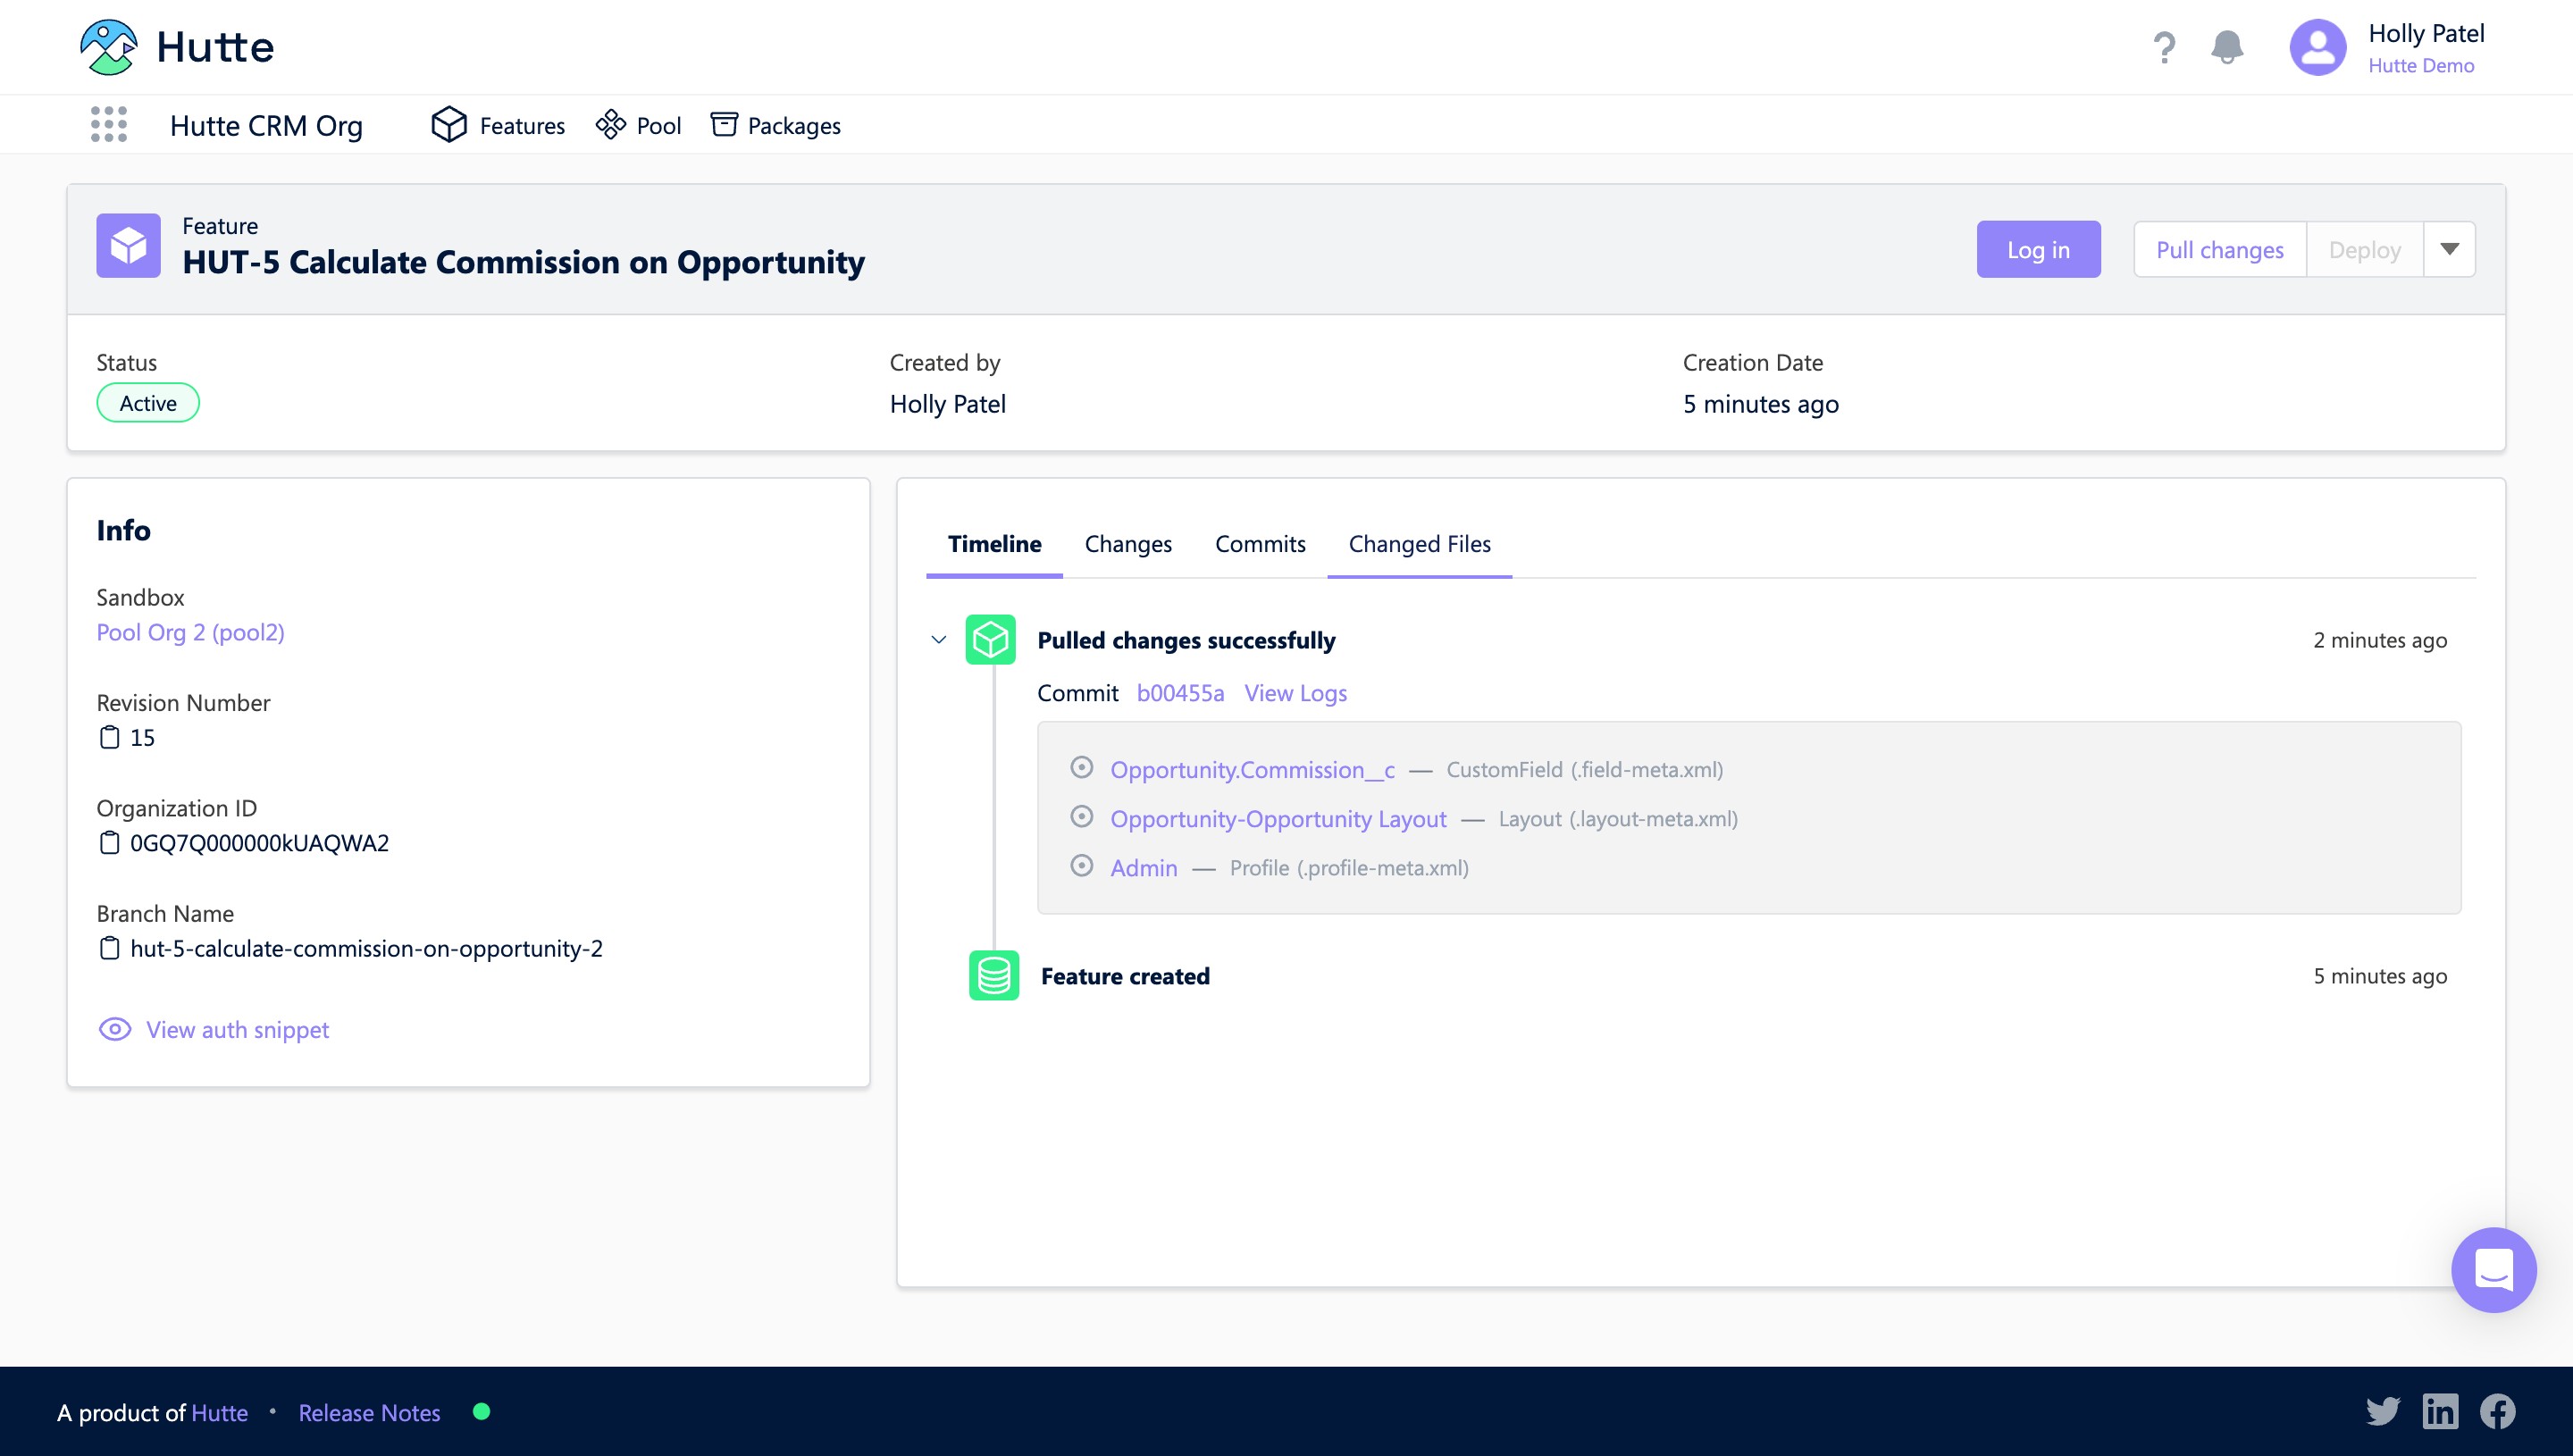The height and width of the screenshot is (1456, 2573).
Task: Open the LinkedIn footer icon
Action: [2440, 1412]
